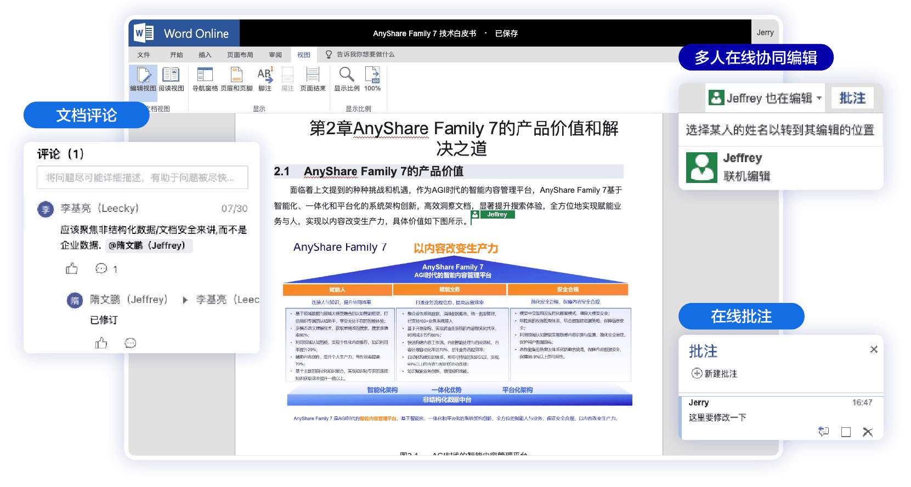Click the 批注 button beside Jeffrey editing
Image resolution: width=911 pixels, height=487 pixels.
point(852,98)
